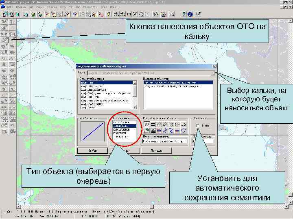Select the lowercase abc tool in left panel
The image size is (293, 219).
(4, 107)
